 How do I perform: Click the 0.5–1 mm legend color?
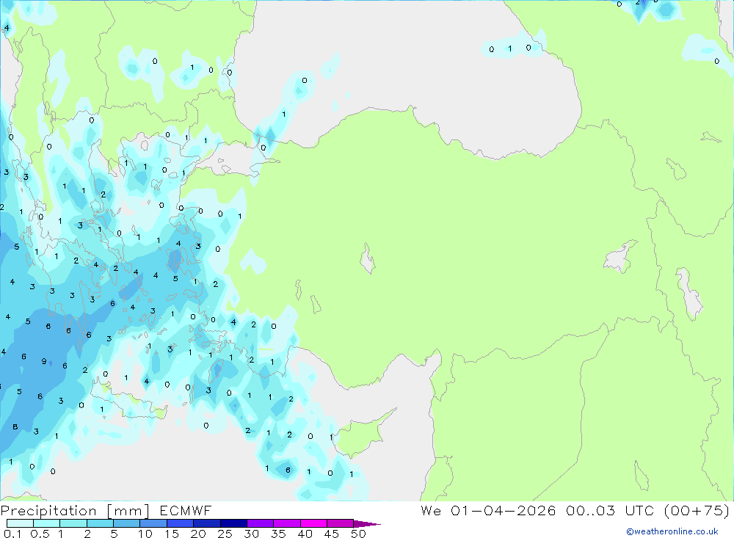pyautogui.click(x=47, y=523)
